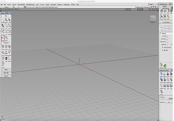
Task: Select the Zero transforms tool
Action: pyautogui.click(x=6, y=59)
